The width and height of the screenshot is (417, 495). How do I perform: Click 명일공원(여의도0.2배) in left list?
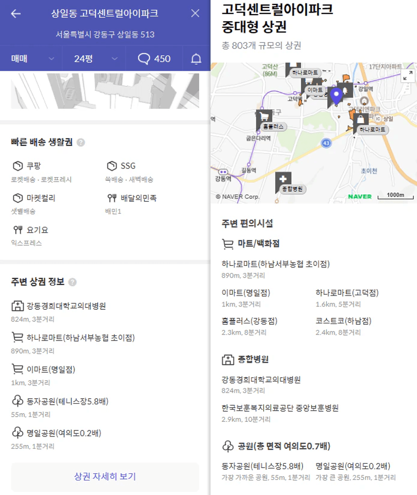coord(64,433)
